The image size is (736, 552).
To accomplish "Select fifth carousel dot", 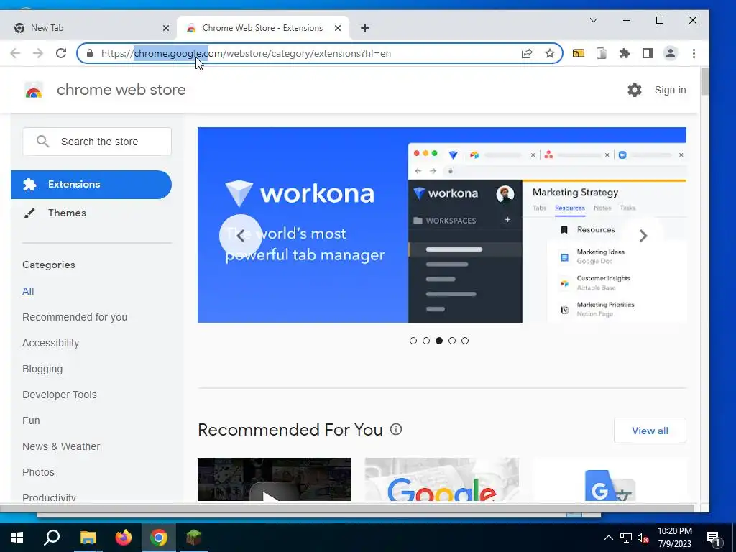I will 465,341.
